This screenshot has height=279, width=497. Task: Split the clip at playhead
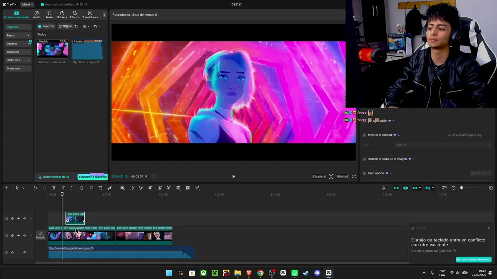[x=54, y=188]
